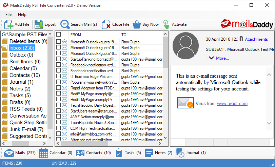Check the TechRepublic Daily Digest checkbox
Image resolution: width=275 pixels, height=167 pixels.
(x=58, y=105)
